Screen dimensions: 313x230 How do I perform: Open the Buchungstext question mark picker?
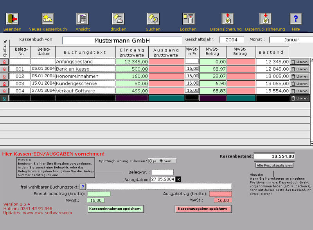click(x=83, y=187)
